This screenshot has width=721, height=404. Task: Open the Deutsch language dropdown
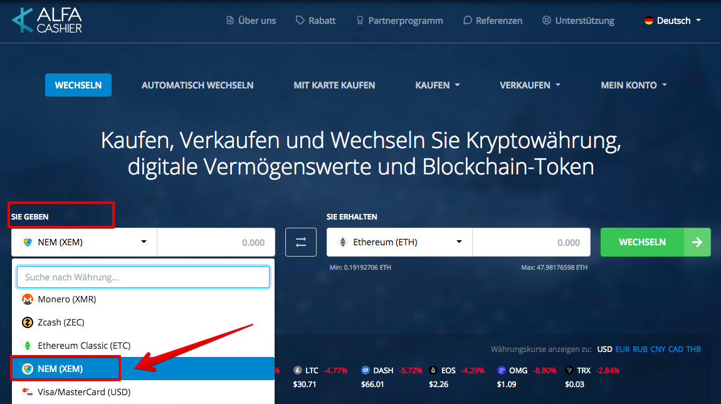tap(673, 20)
